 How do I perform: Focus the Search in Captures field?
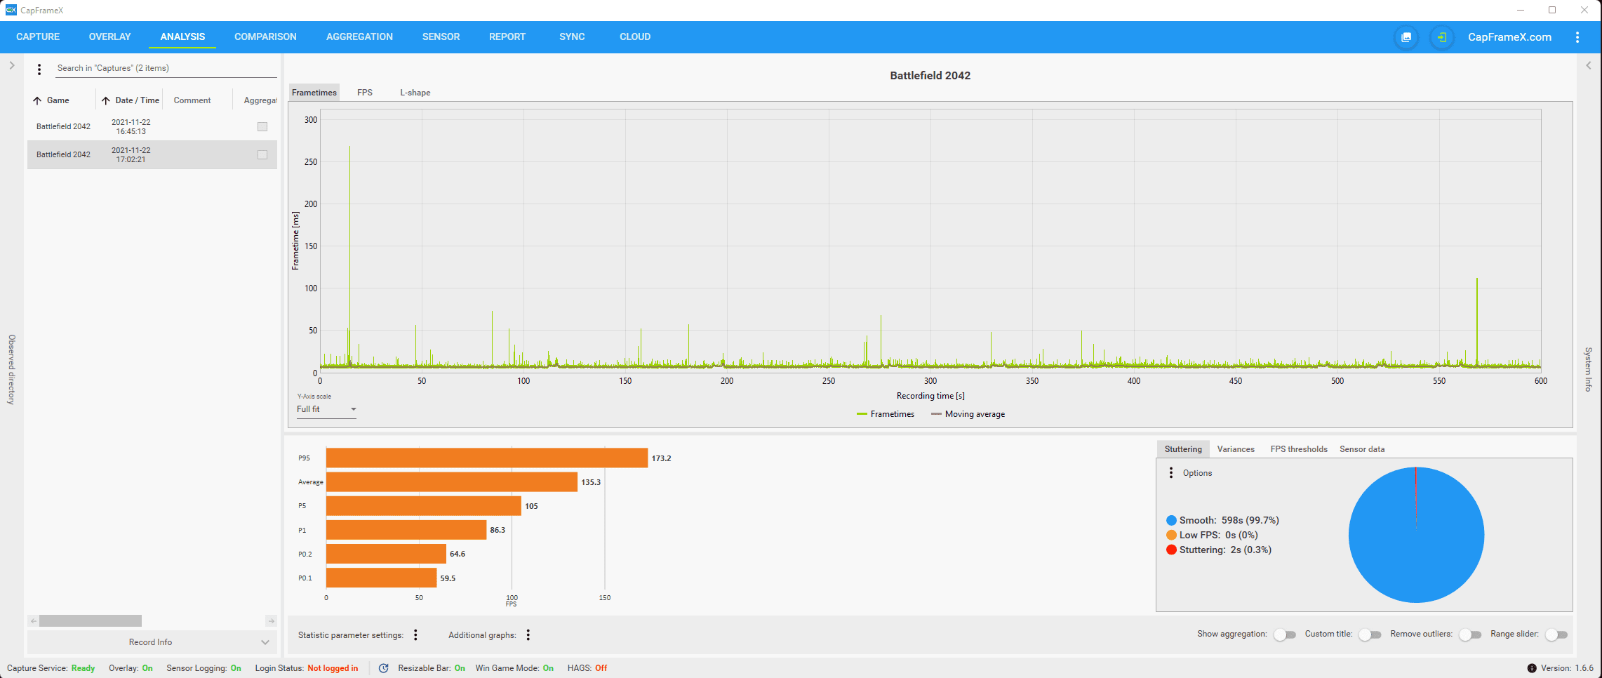click(x=166, y=68)
